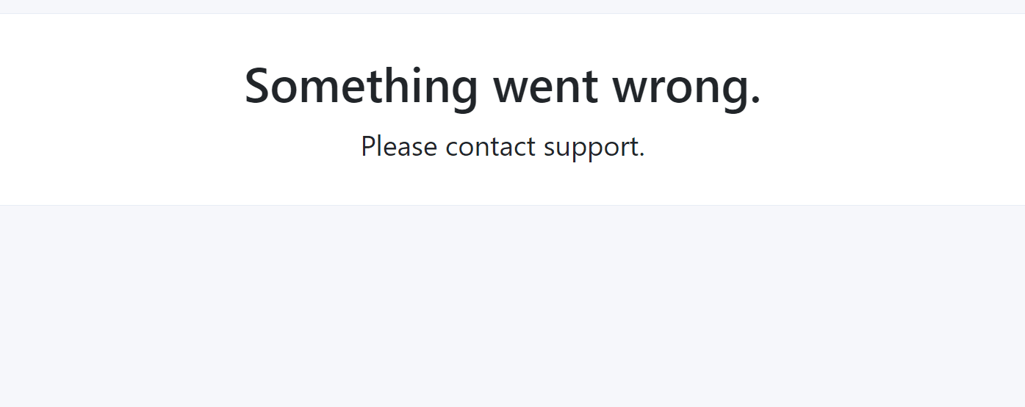Click the bottom border of white panel
The width and height of the screenshot is (1025, 407).
[512, 205]
